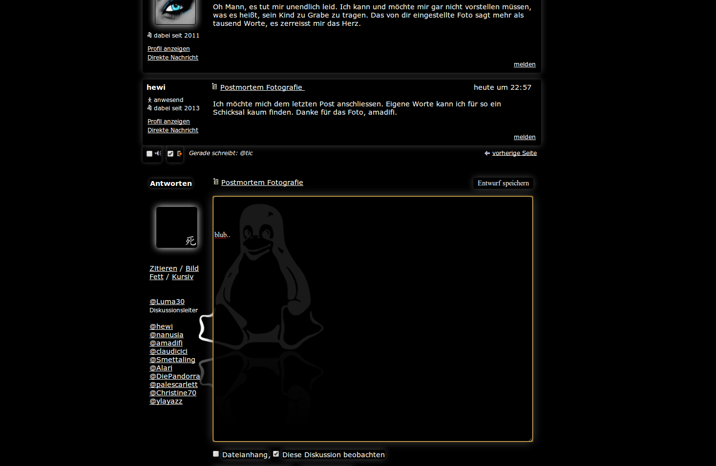Open Postmortem Fotografie title in hewi's post
Screen dimensions: 716x466
[x=262, y=87]
